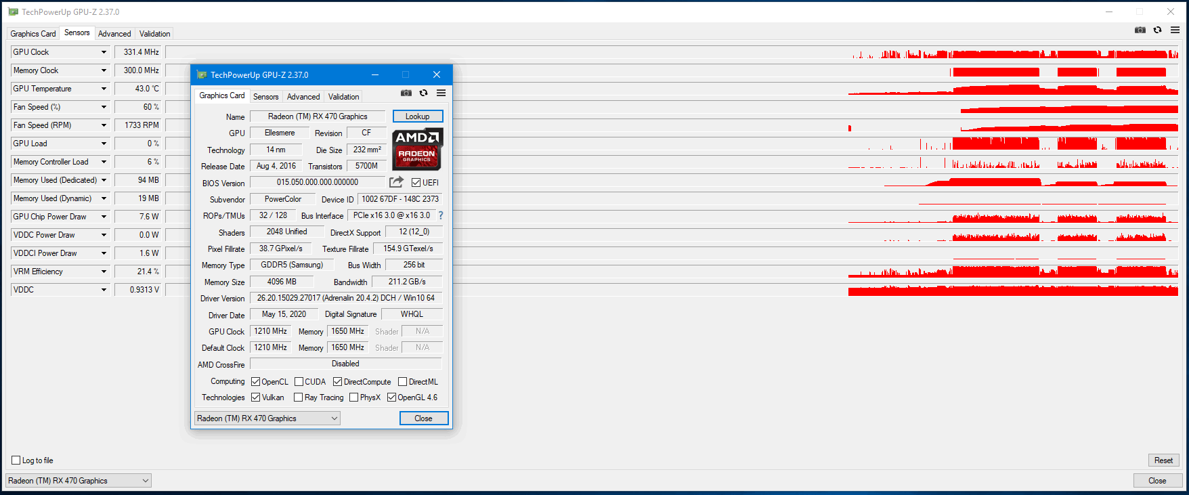Click the GPU Temperature value 43.0 °C
1189x495 pixels.
click(139, 89)
